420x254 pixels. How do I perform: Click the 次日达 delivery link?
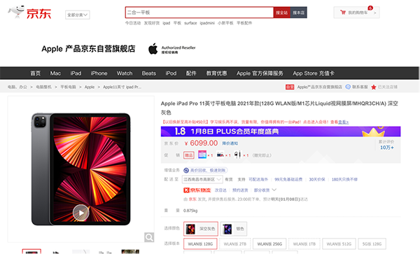[x=220, y=190]
